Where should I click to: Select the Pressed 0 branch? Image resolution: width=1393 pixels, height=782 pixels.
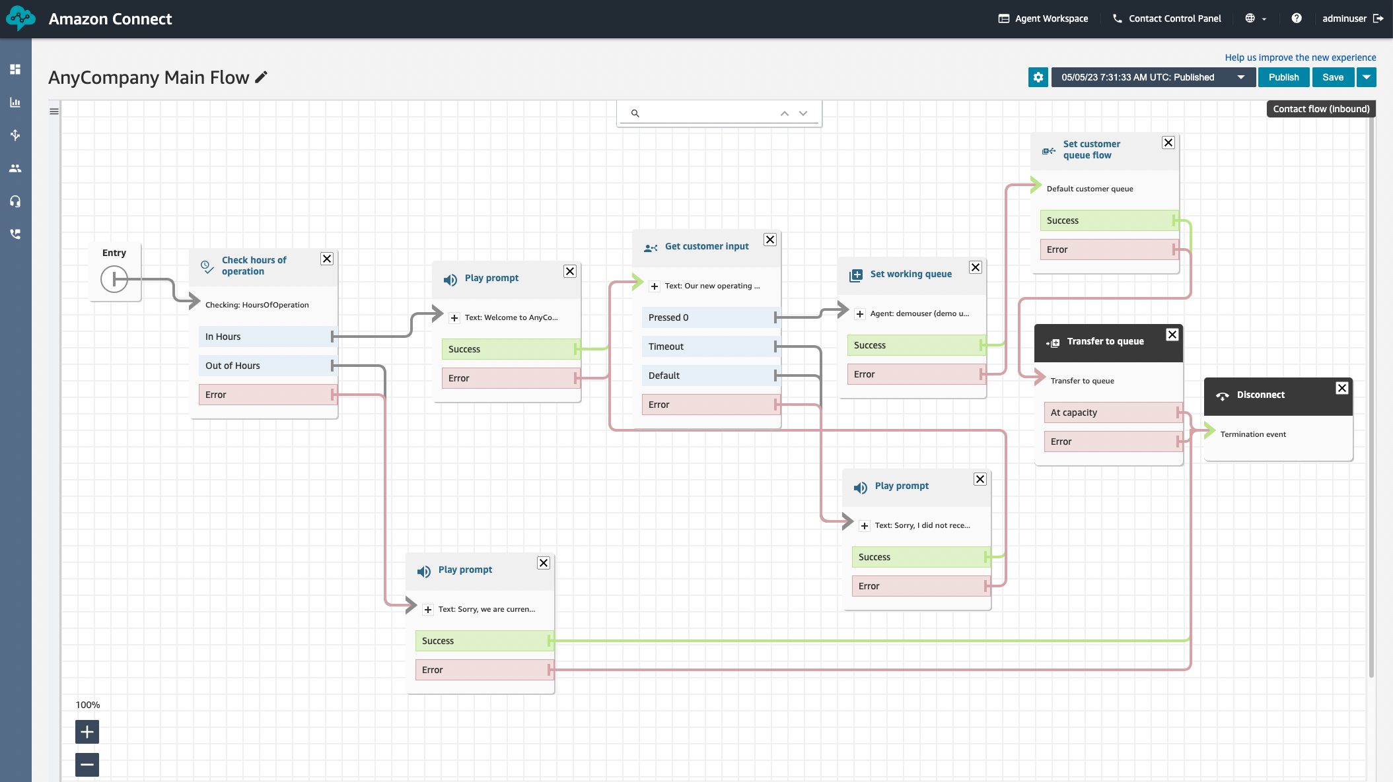click(x=711, y=317)
